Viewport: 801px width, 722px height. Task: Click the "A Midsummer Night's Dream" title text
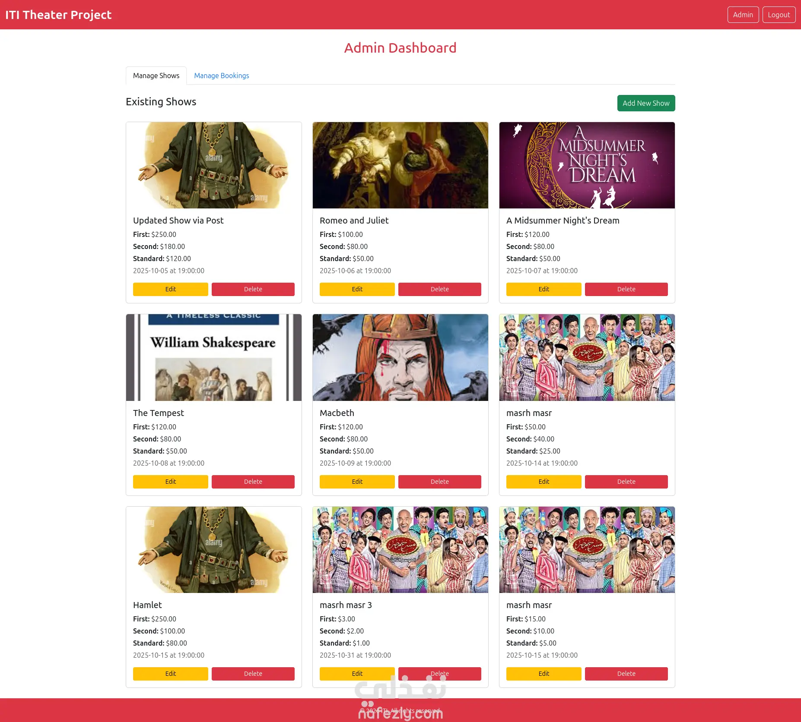pos(563,221)
